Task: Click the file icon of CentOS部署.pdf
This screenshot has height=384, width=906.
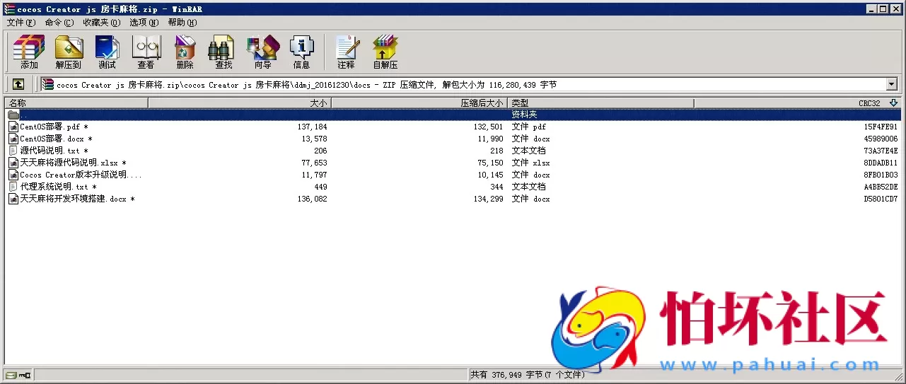Action: point(13,127)
